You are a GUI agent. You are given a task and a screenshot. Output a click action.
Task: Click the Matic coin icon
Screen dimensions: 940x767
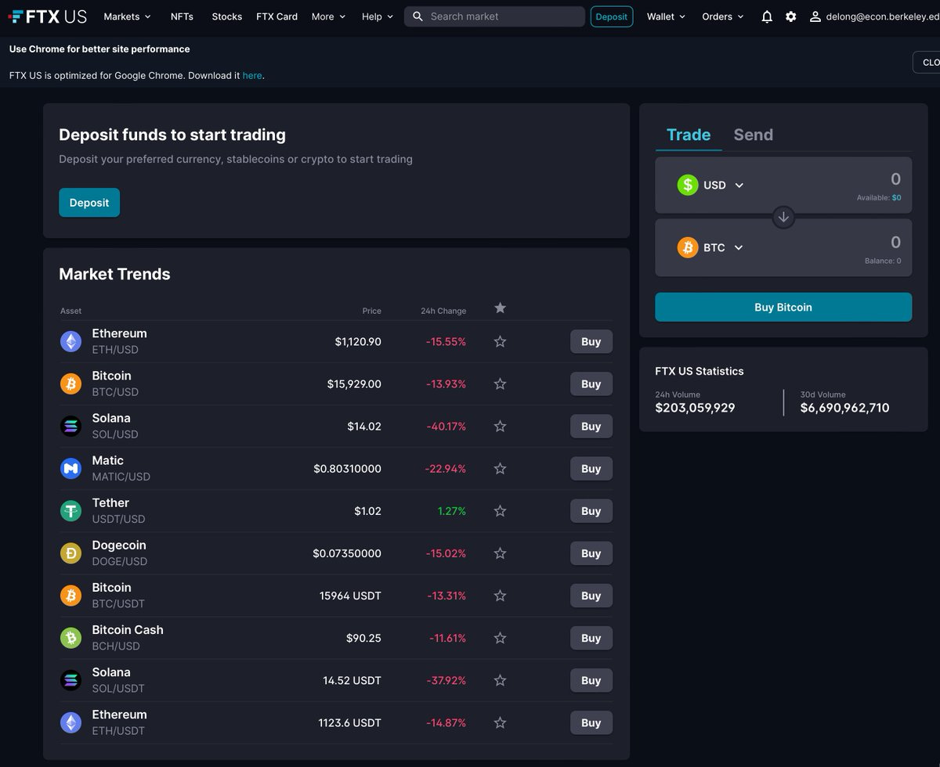pos(70,468)
